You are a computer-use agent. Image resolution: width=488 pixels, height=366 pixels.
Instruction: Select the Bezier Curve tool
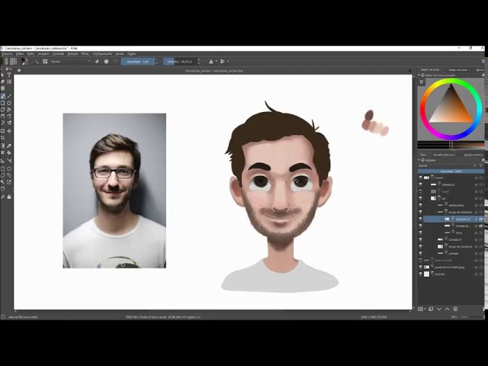pyautogui.click(x=2, y=117)
